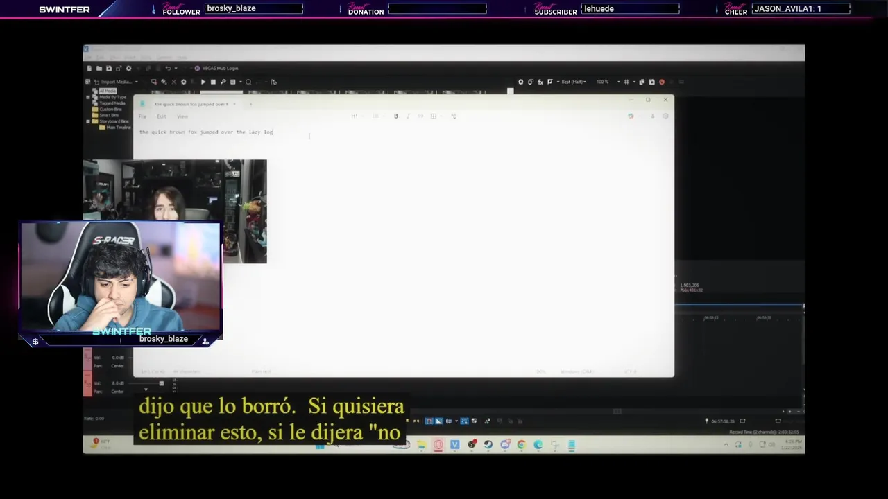
Task: Click the Search media magnifier icon
Action: point(248,82)
